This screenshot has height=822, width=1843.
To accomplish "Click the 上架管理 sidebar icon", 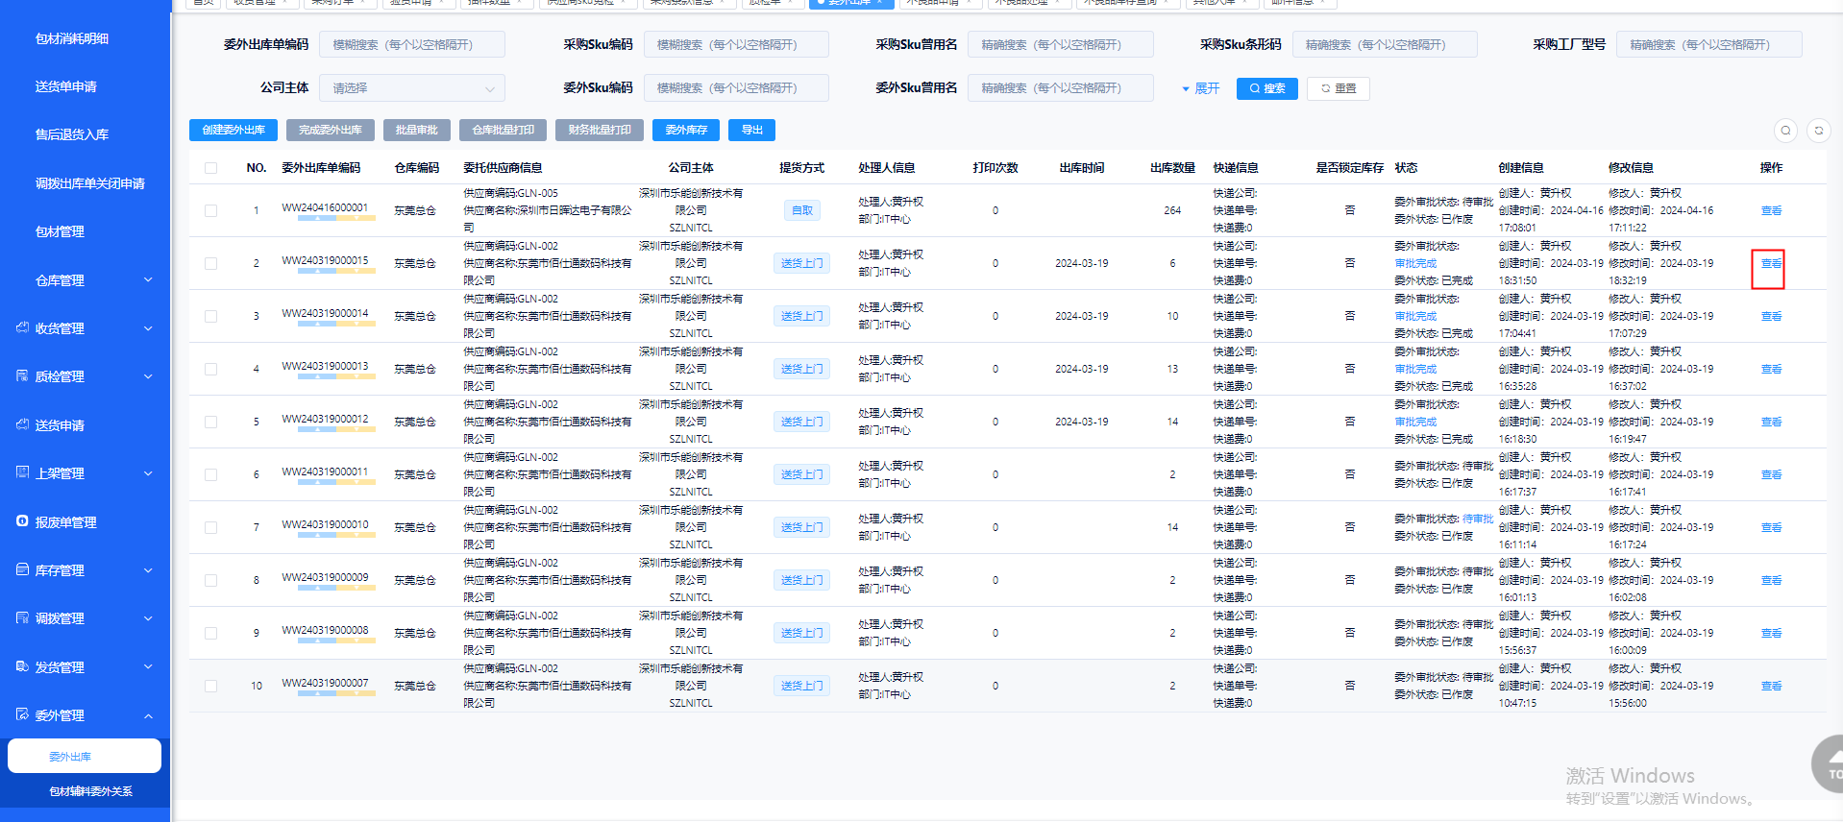I will click(x=22, y=472).
